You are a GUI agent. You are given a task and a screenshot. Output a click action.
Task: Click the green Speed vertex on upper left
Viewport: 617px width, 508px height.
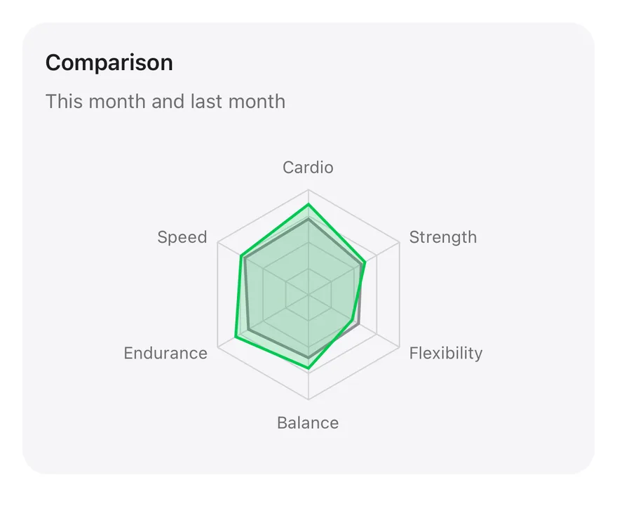tap(240, 256)
